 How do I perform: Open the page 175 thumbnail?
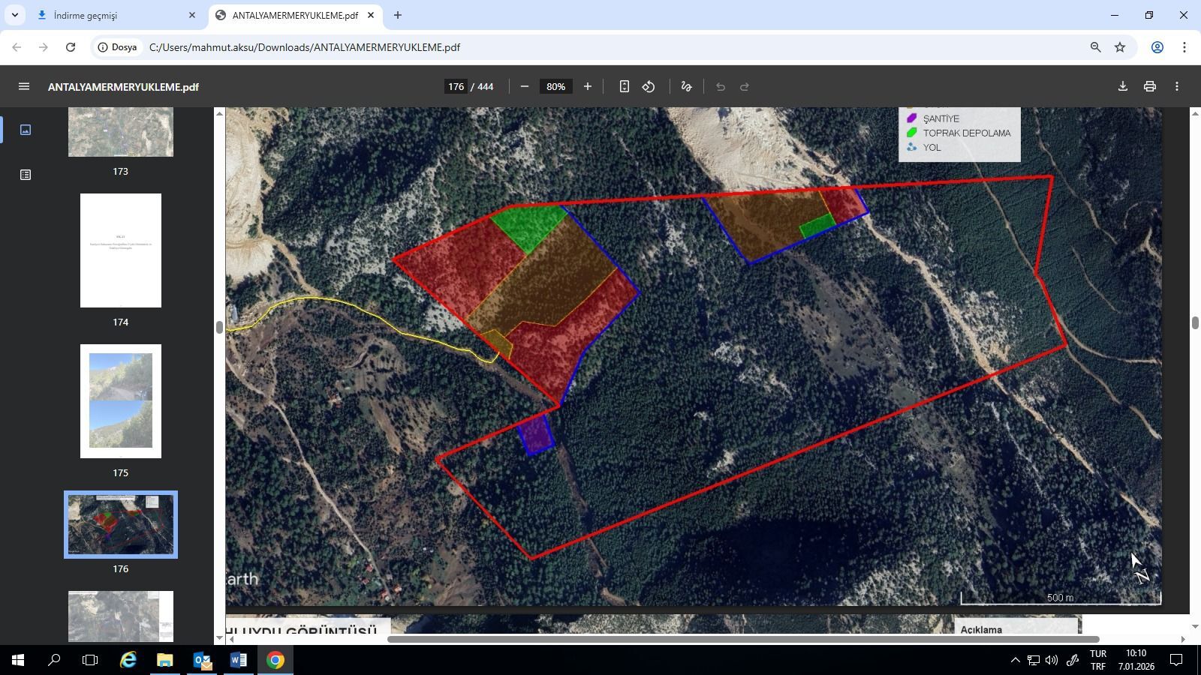coord(121,401)
